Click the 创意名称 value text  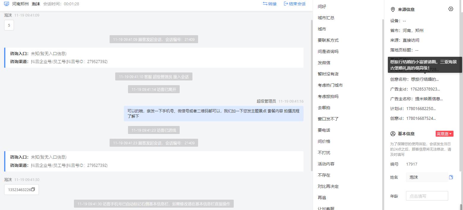click(x=425, y=79)
